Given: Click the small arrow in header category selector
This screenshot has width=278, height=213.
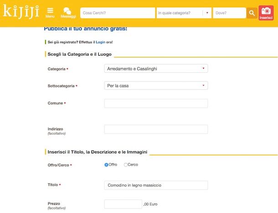Looking at the screenshot, I should click(207, 13).
